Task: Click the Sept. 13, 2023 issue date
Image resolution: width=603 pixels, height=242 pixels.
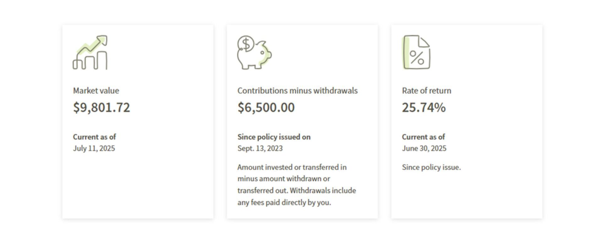Action: 260,148
